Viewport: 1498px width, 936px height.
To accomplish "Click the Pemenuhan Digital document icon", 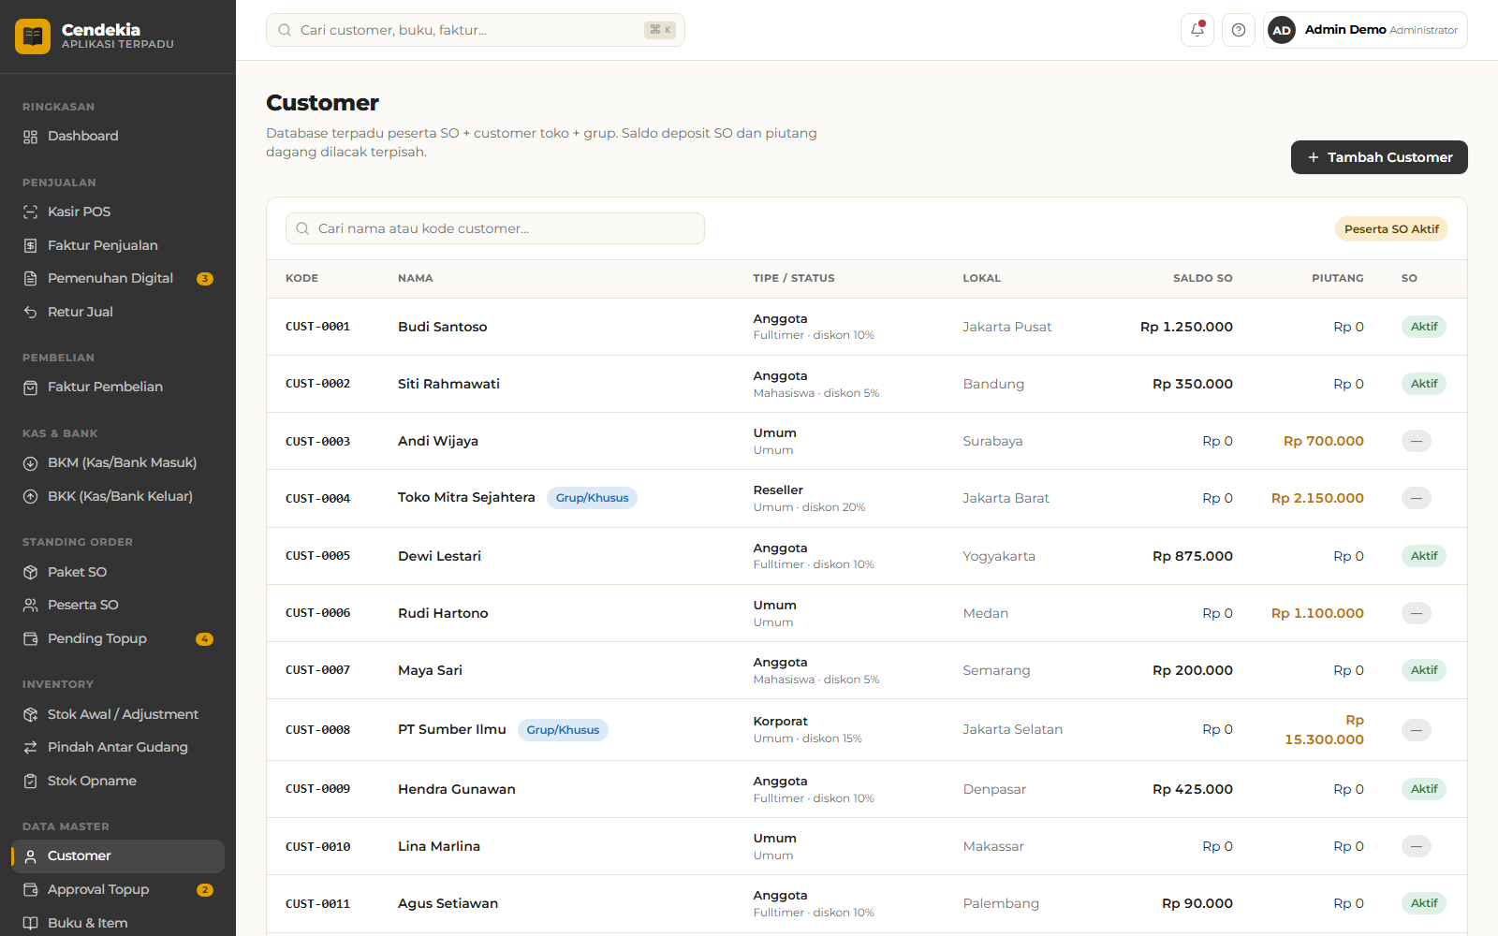I will pyautogui.click(x=31, y=279).
